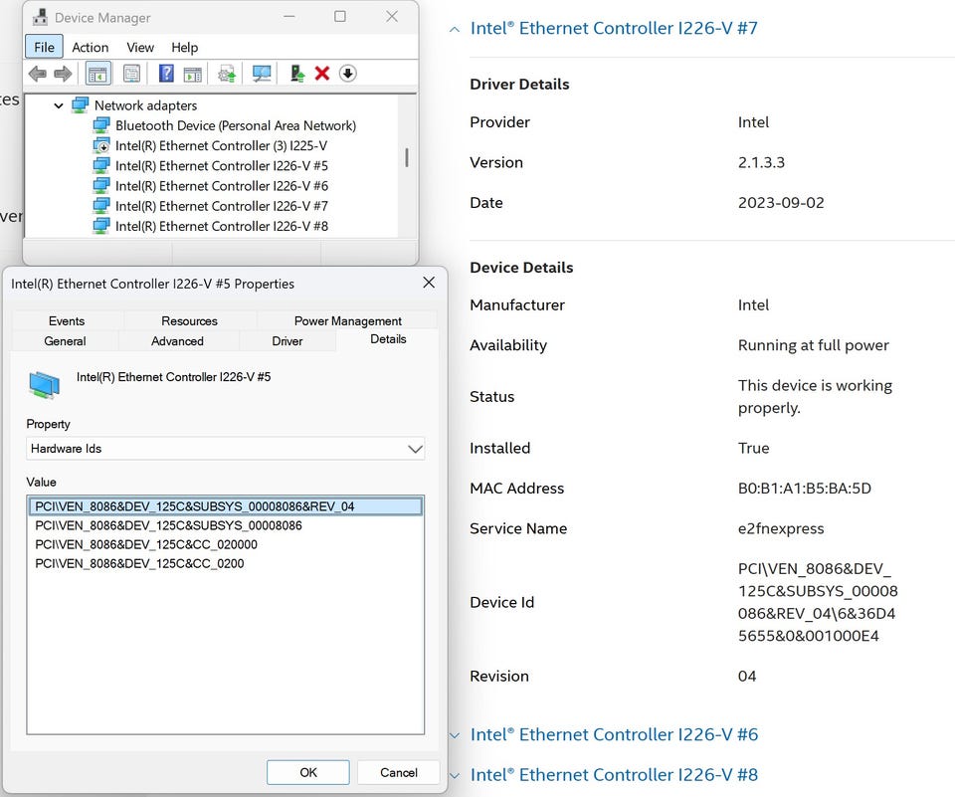The image size is (955, 797).
Task: Click the Disable device down-arrow icon
Action: 347,74
